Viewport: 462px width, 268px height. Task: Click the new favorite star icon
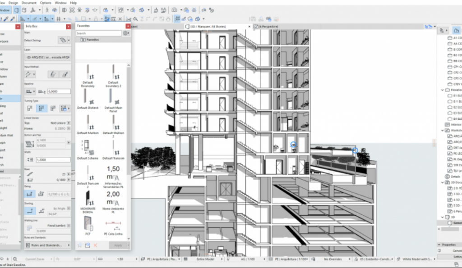(x=79, y=245)
